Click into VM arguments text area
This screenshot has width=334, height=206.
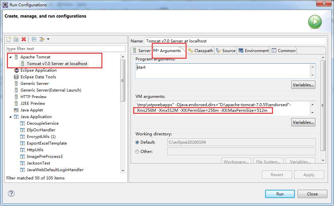click(223, 108)
